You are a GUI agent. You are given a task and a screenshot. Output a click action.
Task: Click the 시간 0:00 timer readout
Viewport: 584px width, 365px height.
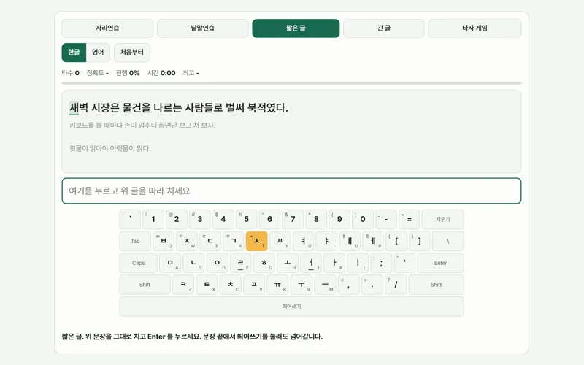(x=161, y=73)
